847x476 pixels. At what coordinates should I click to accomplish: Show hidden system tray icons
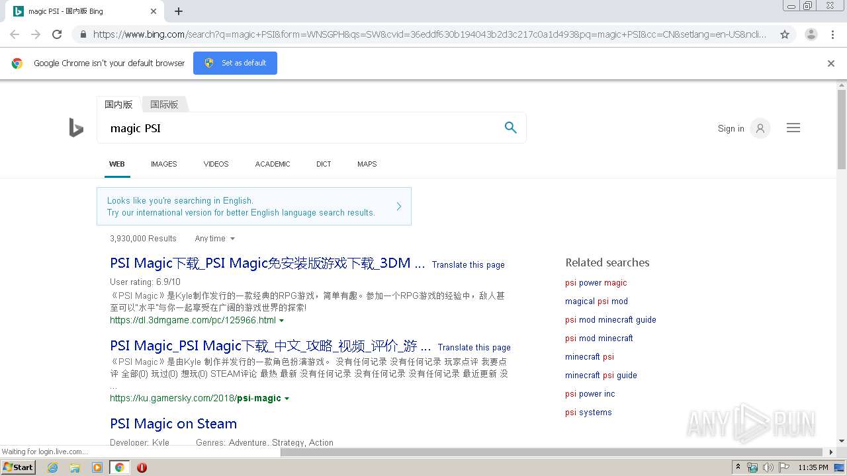[738, 467]
